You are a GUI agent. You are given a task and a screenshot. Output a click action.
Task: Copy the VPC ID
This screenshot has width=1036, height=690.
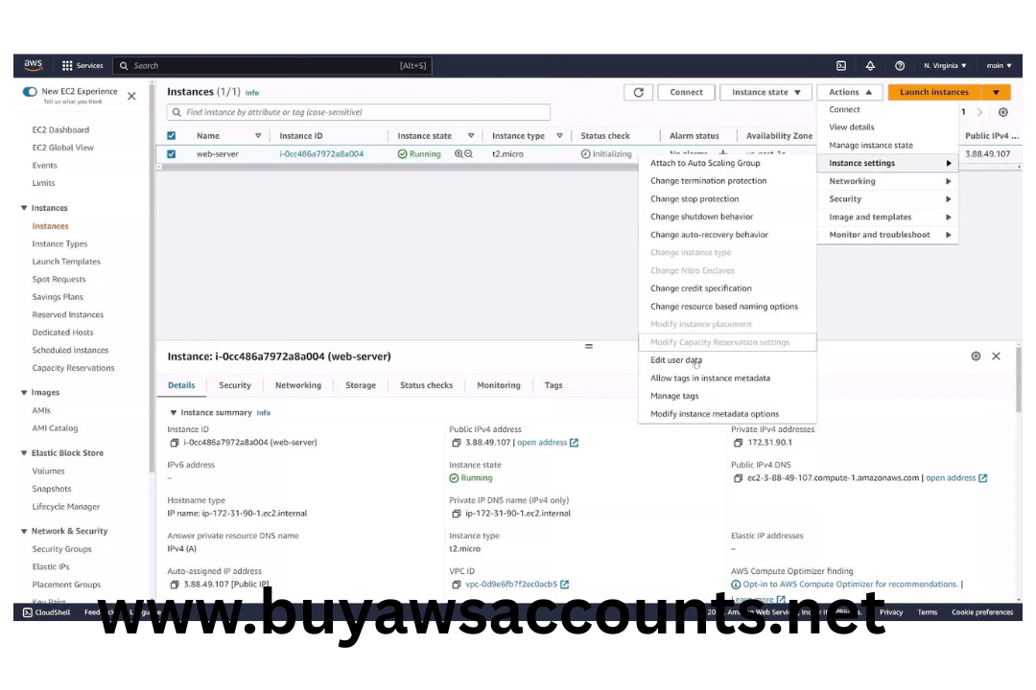[x=456, y=585]
